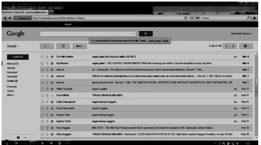Screen dimensions: 261x145
Task: Click the COMPOSE button
Action: click(18, 57)
